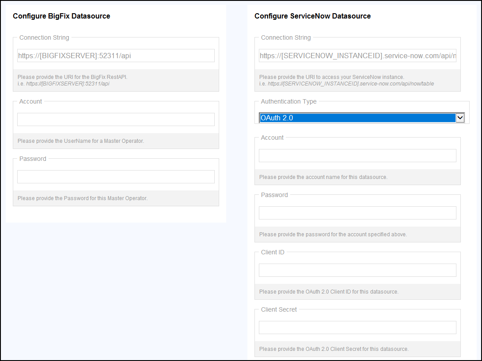The image size is (482, 361).
Task: Click the ServiceNow Password input field
Action: pos(358,213)
